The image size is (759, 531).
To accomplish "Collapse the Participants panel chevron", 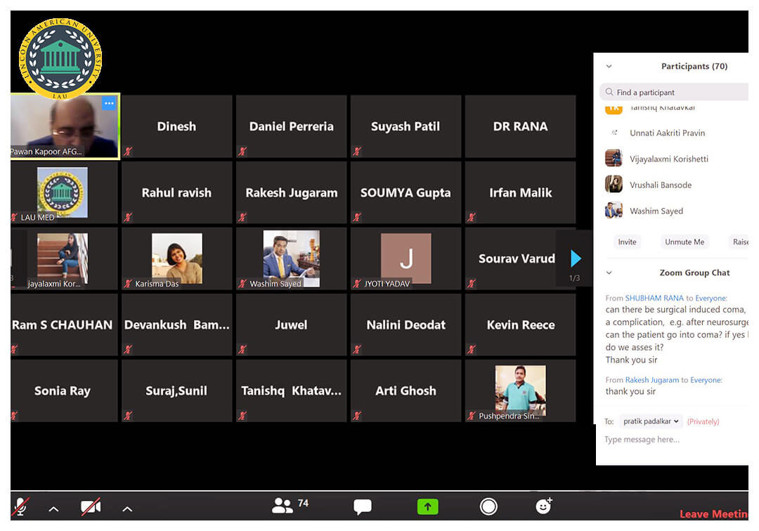I will 609,66.
